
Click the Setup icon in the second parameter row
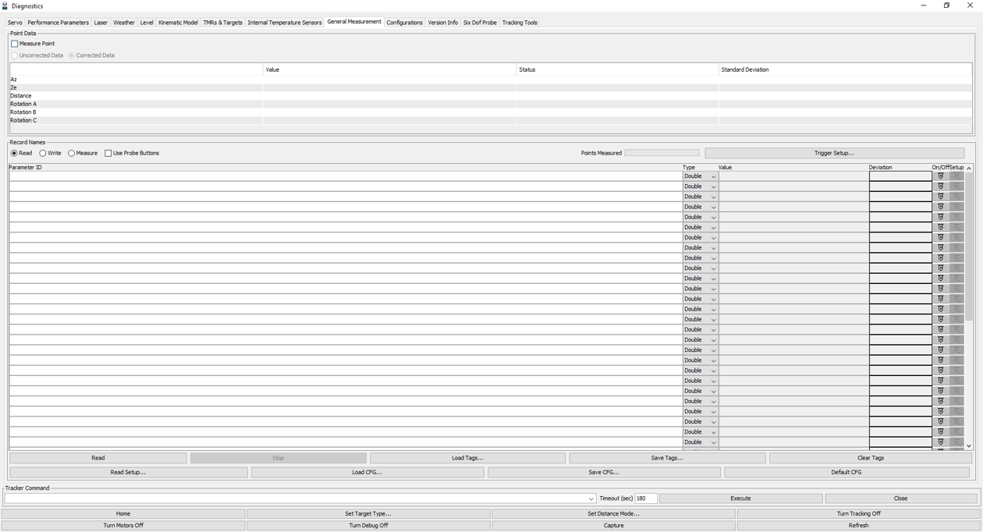pos(956,186)
